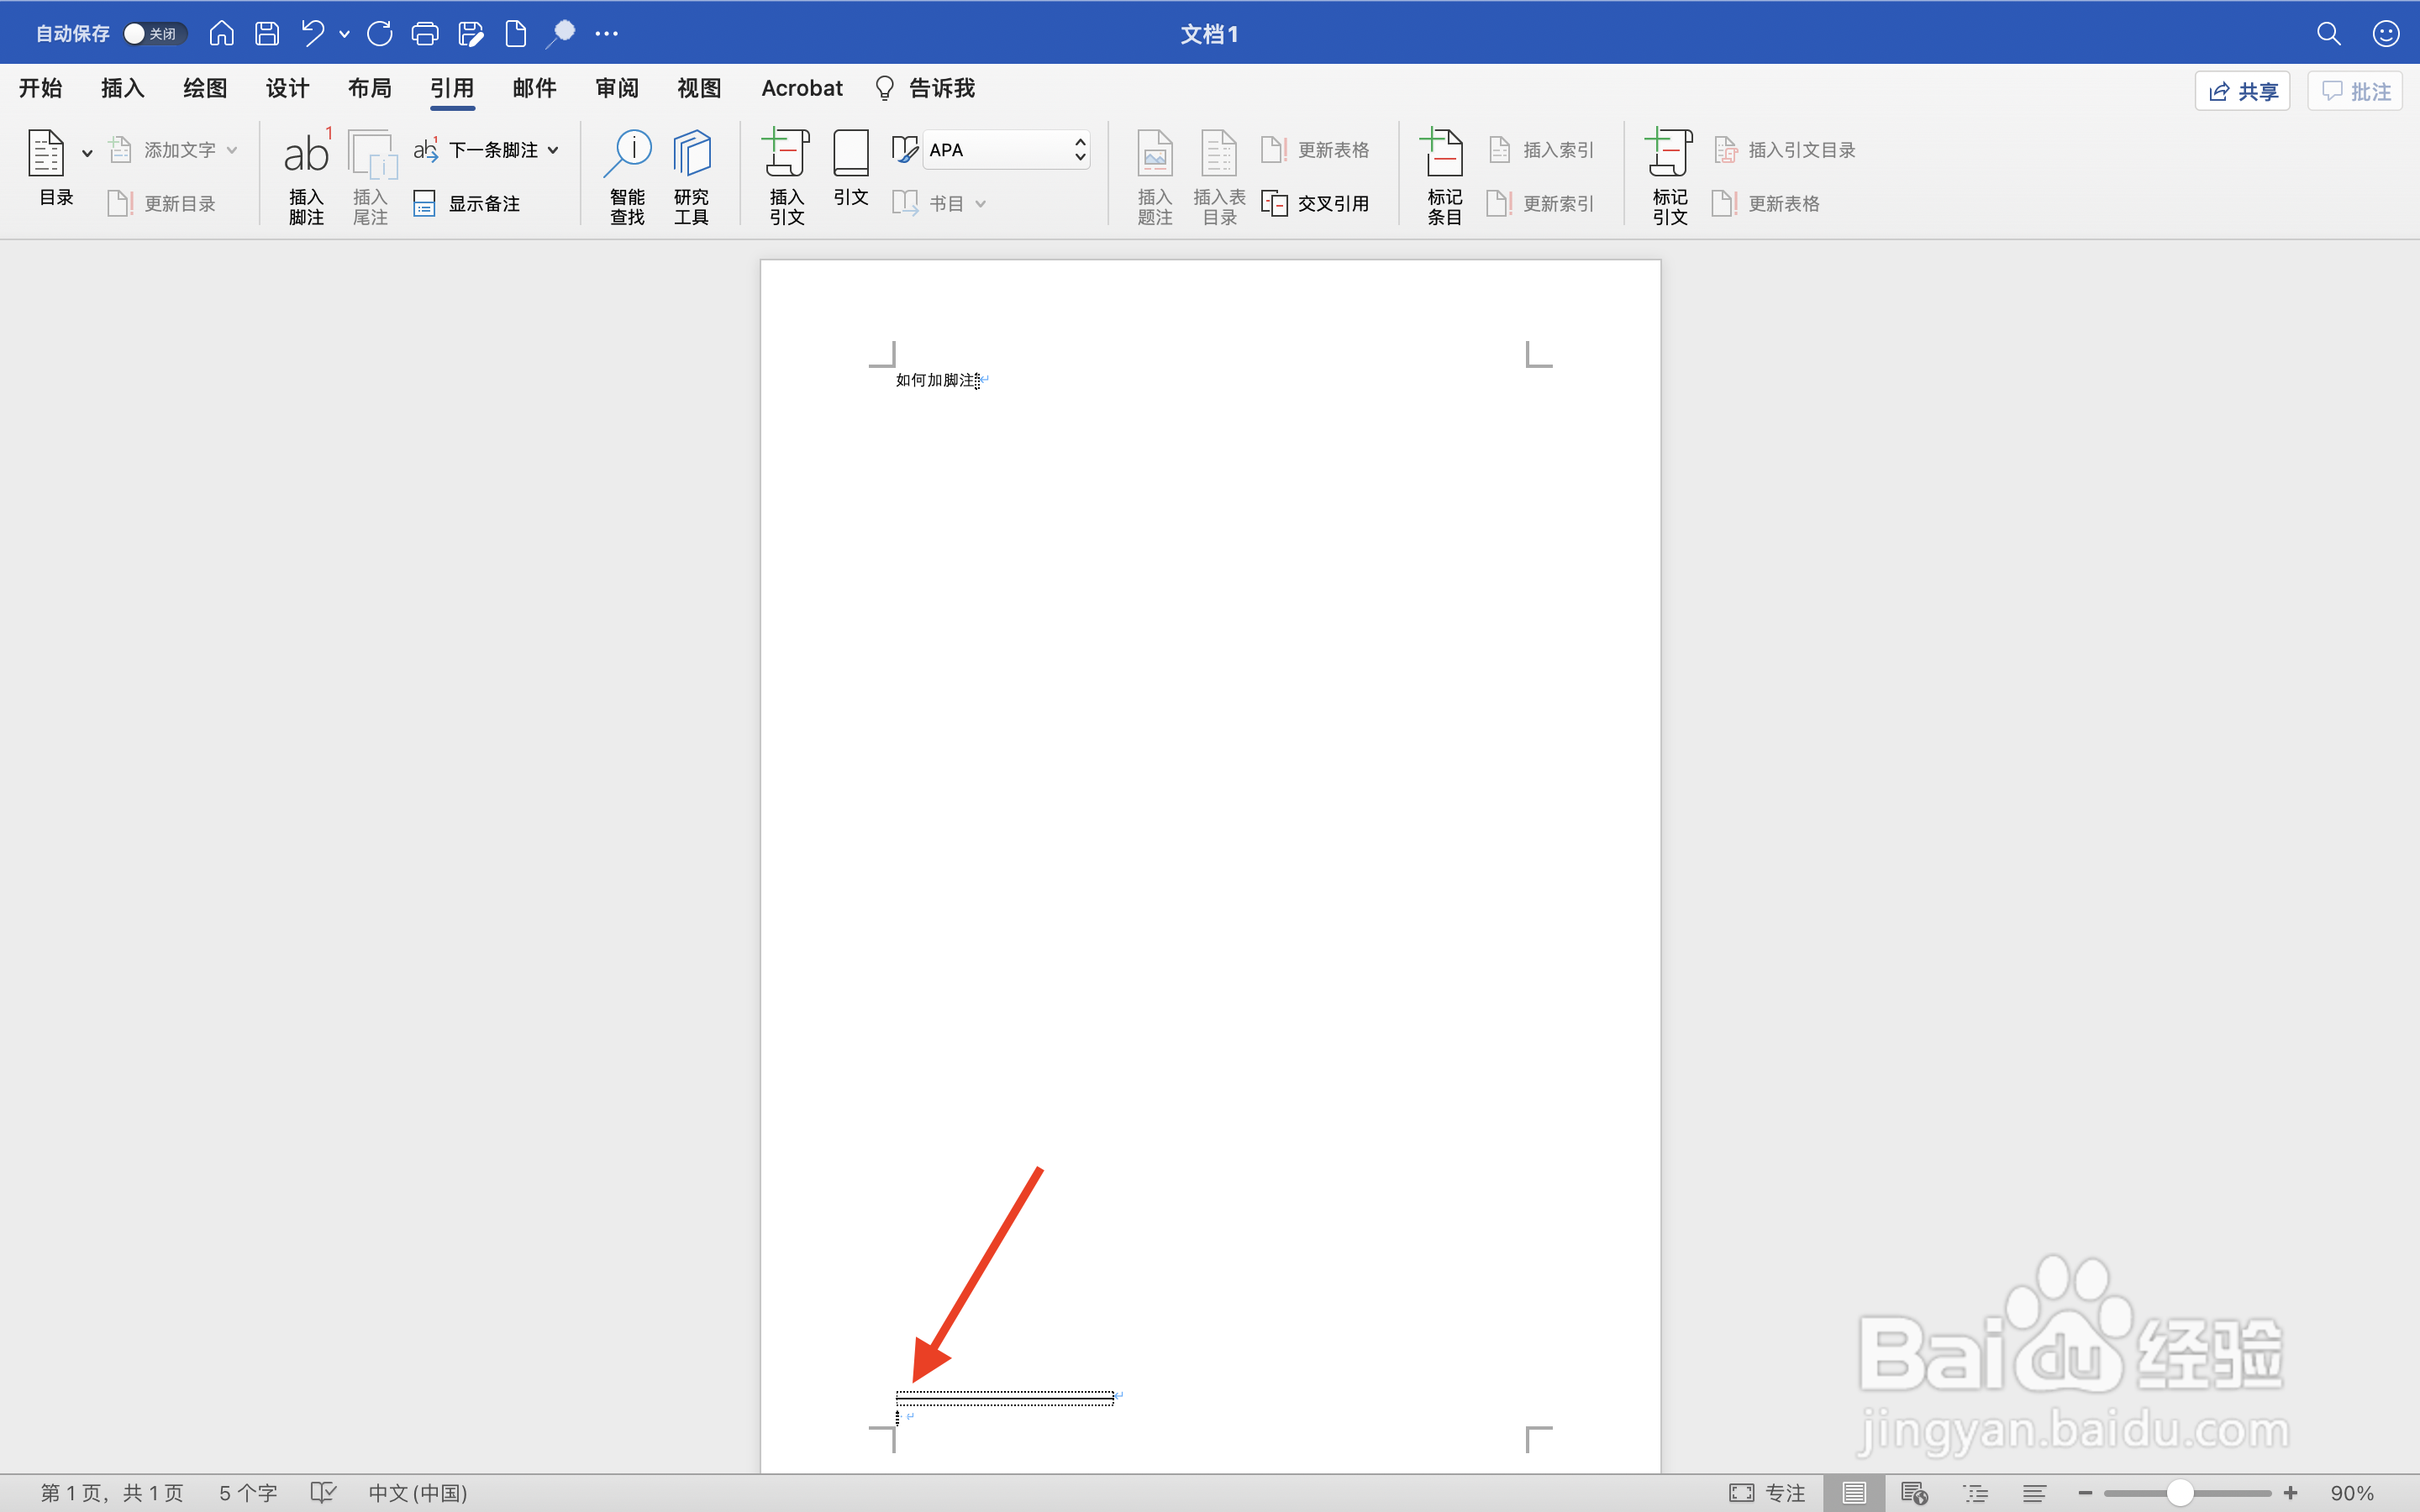Open the undo history dropdown arrow
The image size is (2420, 1512).
[x=345, y=34]
